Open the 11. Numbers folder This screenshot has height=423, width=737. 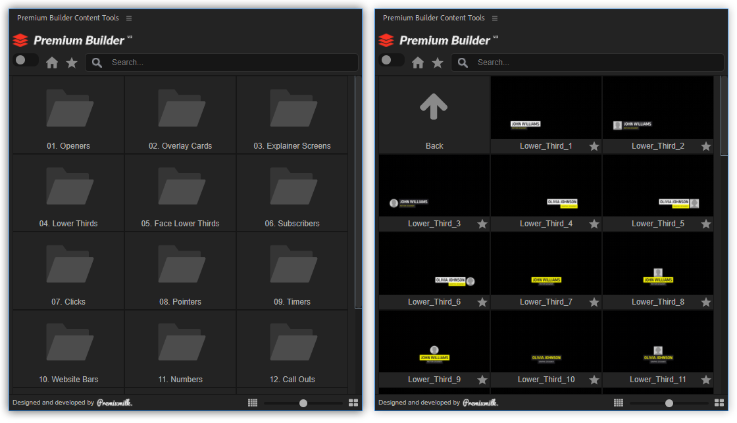pyautogui.click(x=180, y=349)
